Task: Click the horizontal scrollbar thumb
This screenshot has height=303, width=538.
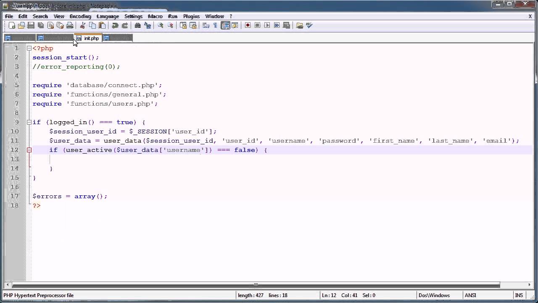Action: click(x=256, y=285)
